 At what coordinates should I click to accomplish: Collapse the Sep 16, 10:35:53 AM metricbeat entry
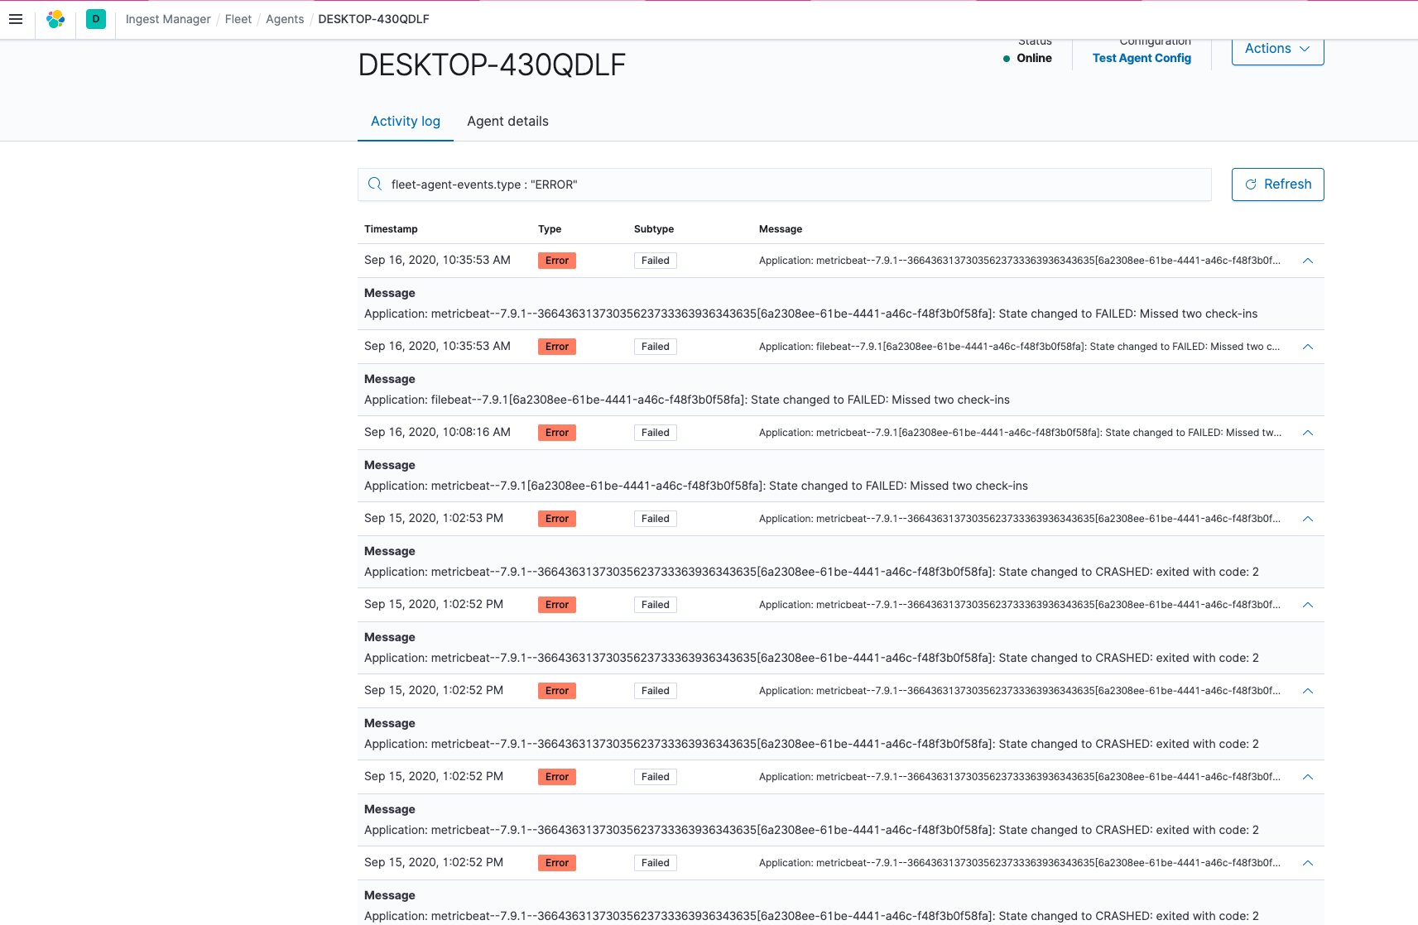(1308, 260)
